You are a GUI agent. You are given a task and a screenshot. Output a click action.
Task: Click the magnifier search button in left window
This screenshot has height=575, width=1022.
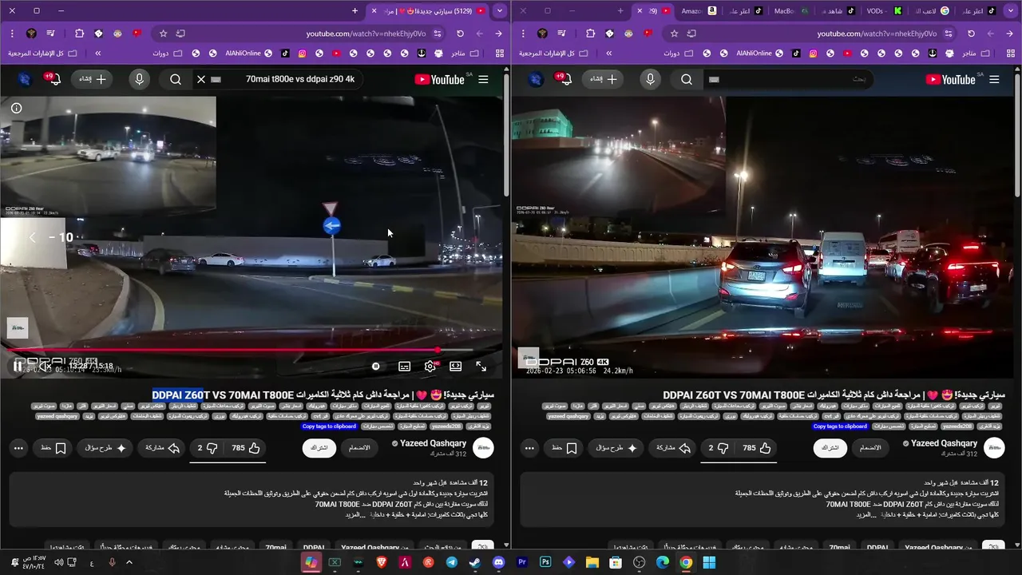pyautogui.click(x=176, y=80)
